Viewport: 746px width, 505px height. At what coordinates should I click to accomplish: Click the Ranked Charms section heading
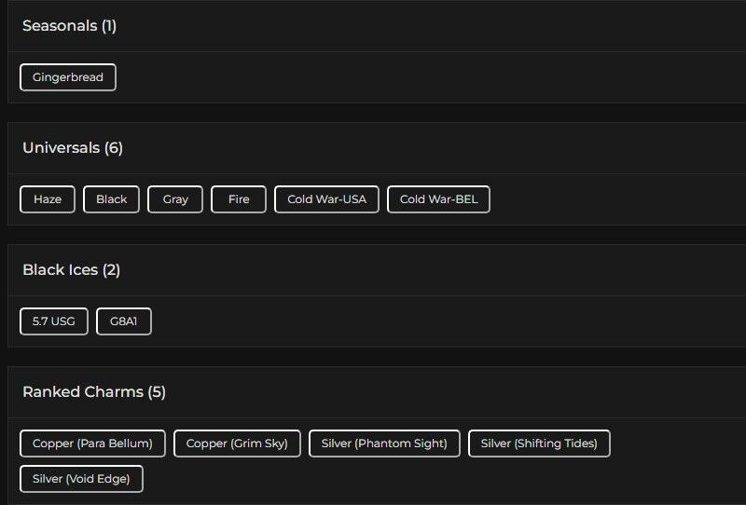[83, 392]
